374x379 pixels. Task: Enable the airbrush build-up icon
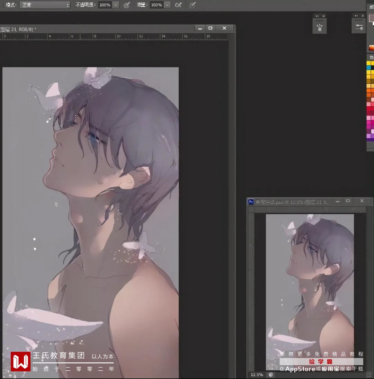point(178,5)
